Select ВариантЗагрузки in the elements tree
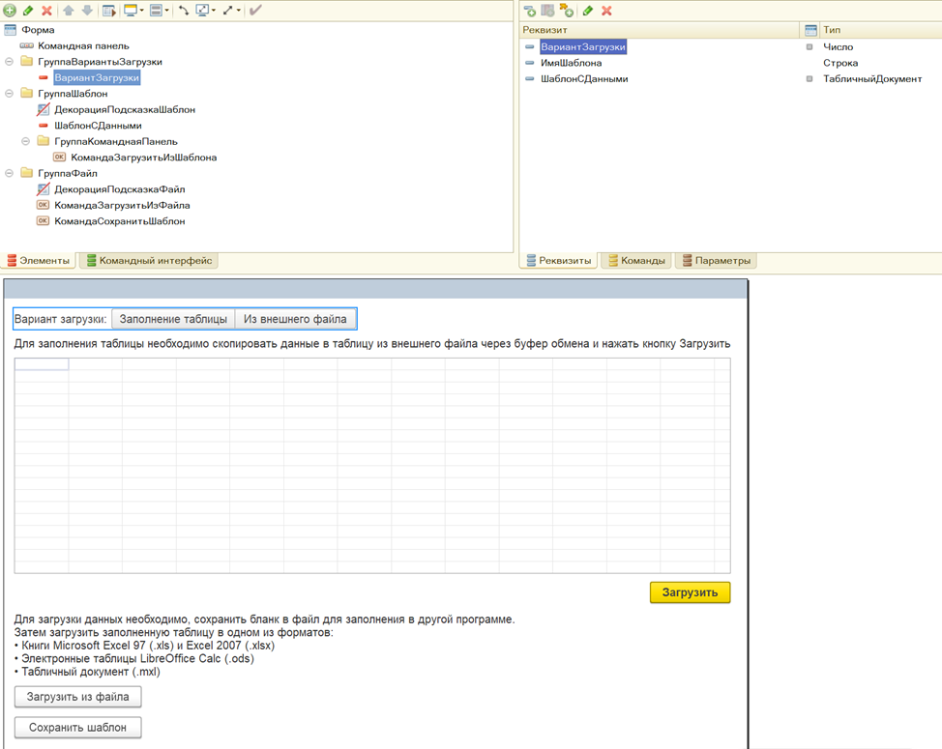Screen dimensions: 942x749 click(97, 77)
